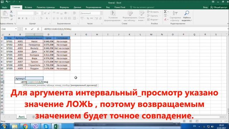The width and height of the screenshot is (229, 129).
Task: Click the Общий доступ share button
Action: [x=219, y=7]
